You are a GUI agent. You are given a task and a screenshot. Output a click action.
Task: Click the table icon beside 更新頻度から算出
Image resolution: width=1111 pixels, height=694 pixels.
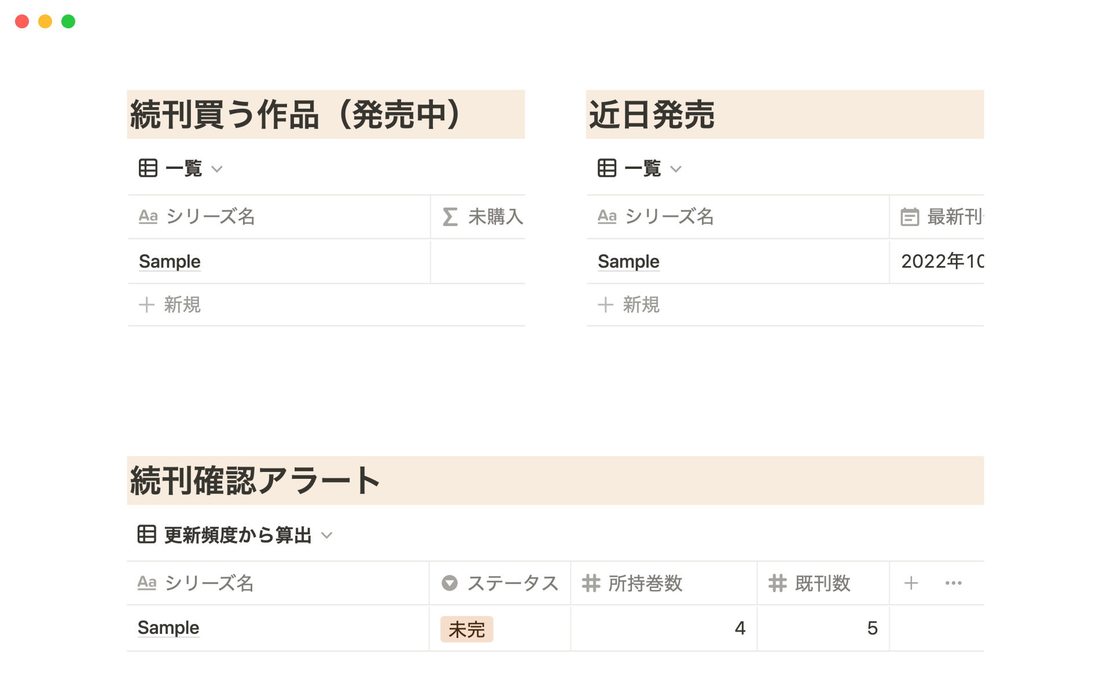147,534
